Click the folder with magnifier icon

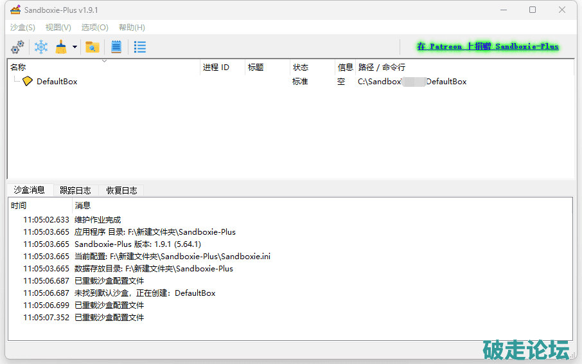(x=93, y=47)
